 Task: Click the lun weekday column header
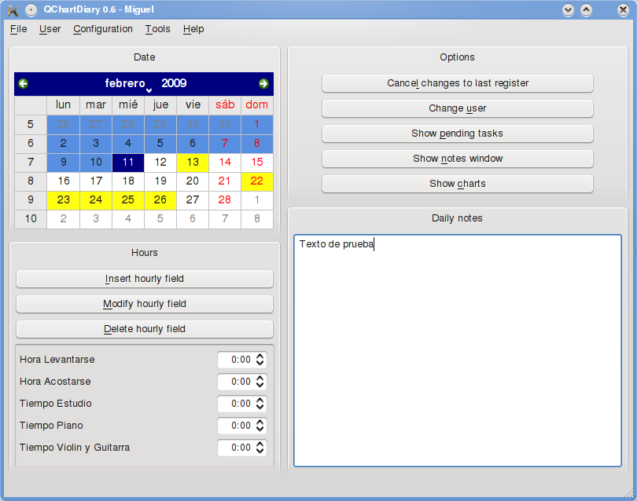click(x=64, y=105)
